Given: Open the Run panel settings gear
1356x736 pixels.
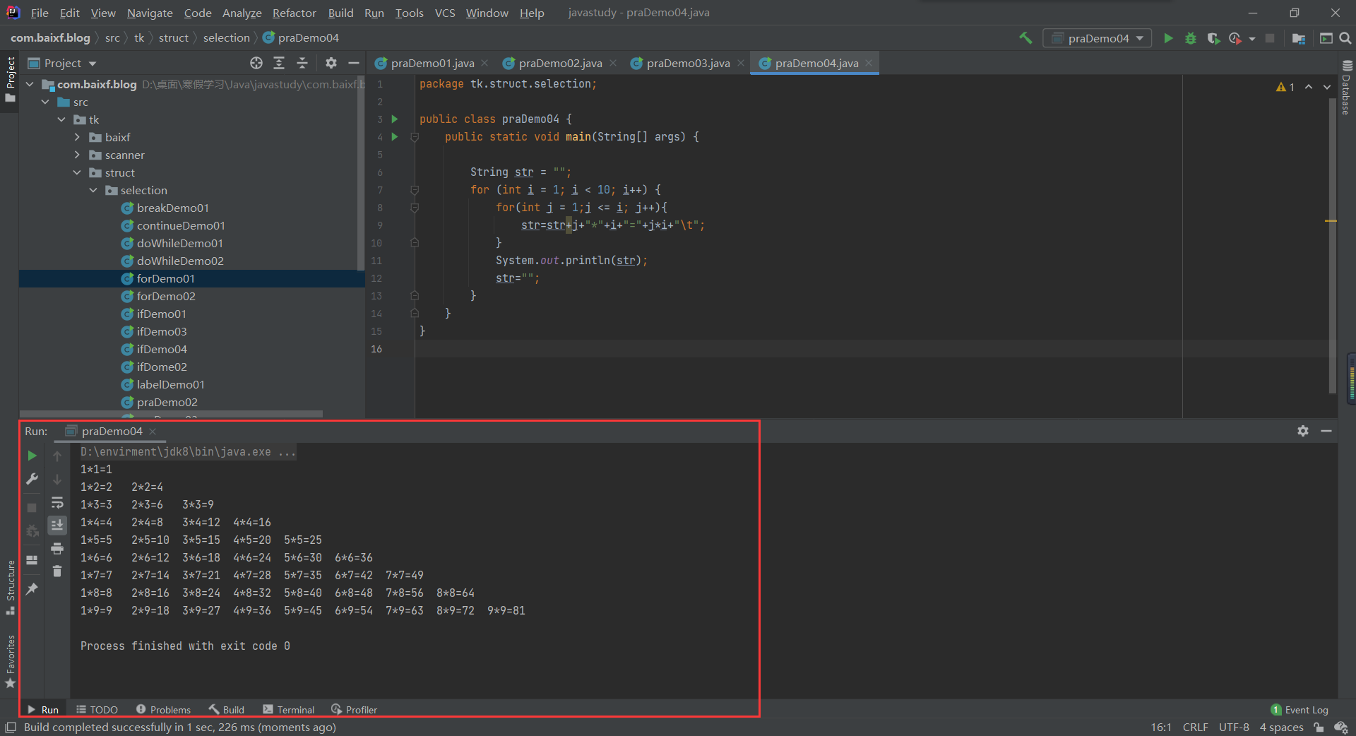Looking at the screenshot, I should pyautogui.click(x=1303, y=431).
